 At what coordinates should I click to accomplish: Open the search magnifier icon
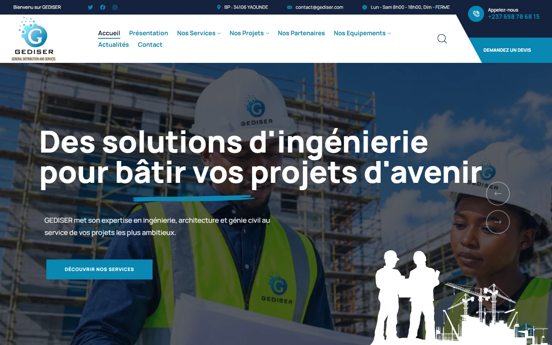[442, 39]
